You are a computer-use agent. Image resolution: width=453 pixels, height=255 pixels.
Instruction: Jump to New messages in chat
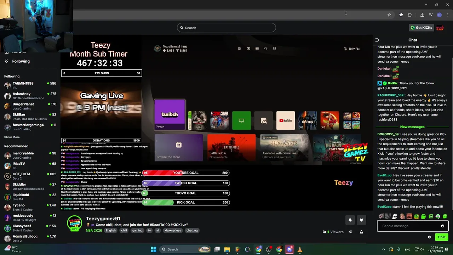(412, 127)
